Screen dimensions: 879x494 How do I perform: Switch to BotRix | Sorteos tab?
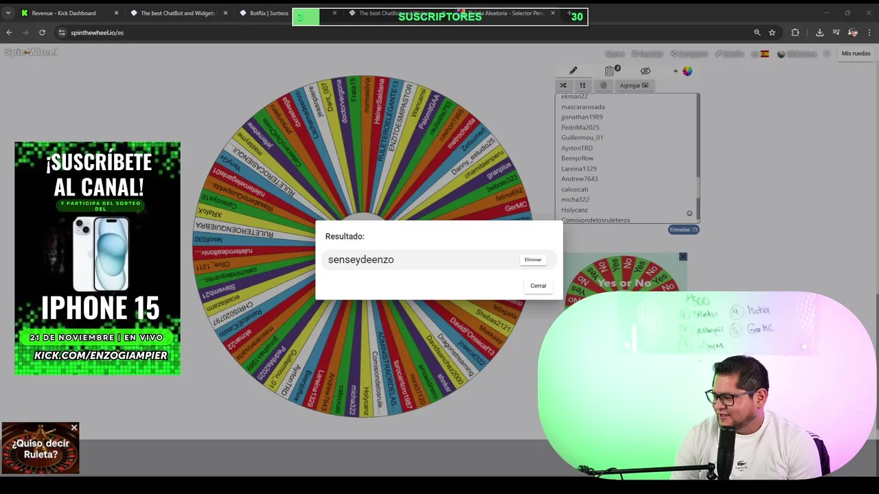(269, 13)
